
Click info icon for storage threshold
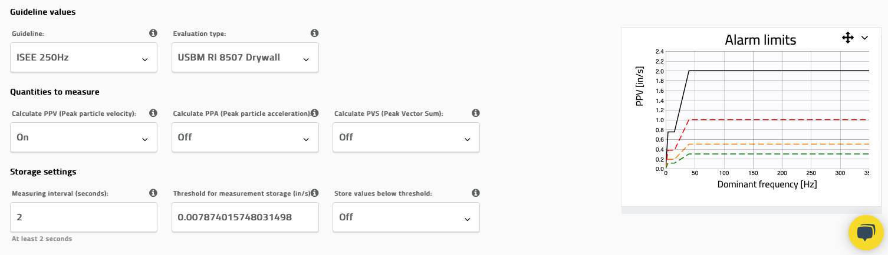point(314,193)
